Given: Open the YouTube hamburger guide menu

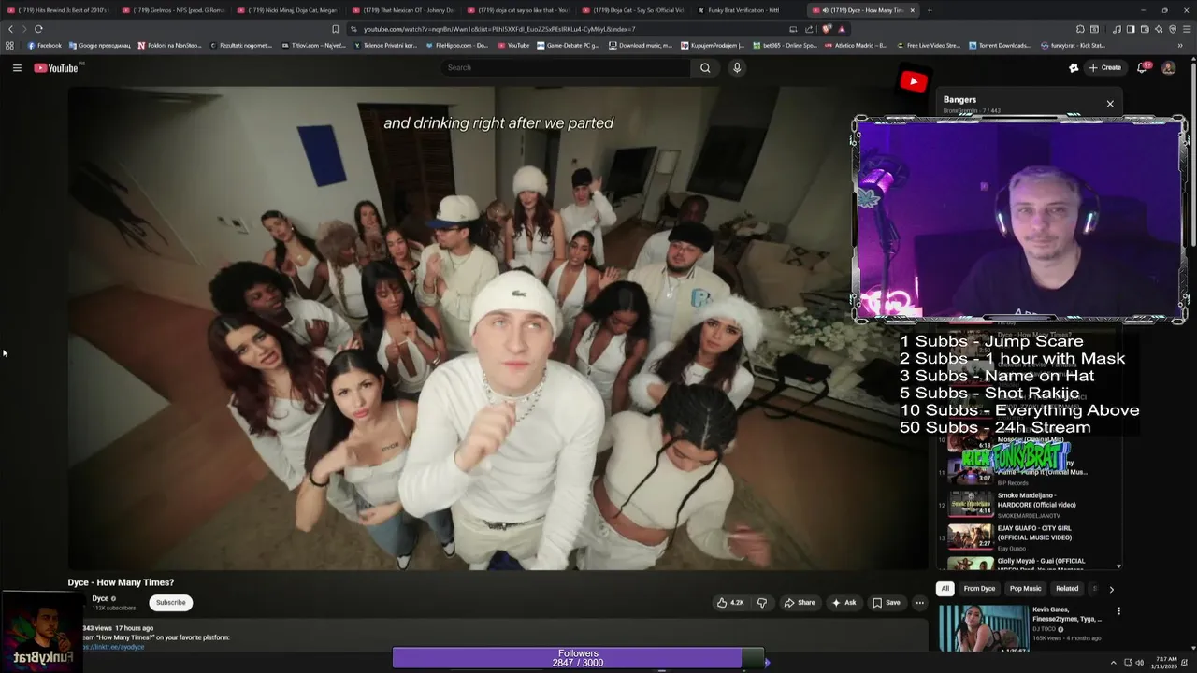Looking at the screenshot, I should (17, 67).
